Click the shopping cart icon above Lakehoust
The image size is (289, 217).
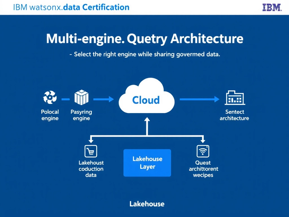click(91, 151)
